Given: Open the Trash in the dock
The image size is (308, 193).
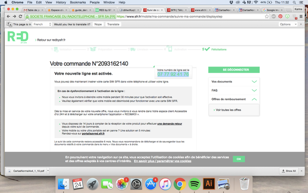Looking at the screenshot, I should (244, 184).
